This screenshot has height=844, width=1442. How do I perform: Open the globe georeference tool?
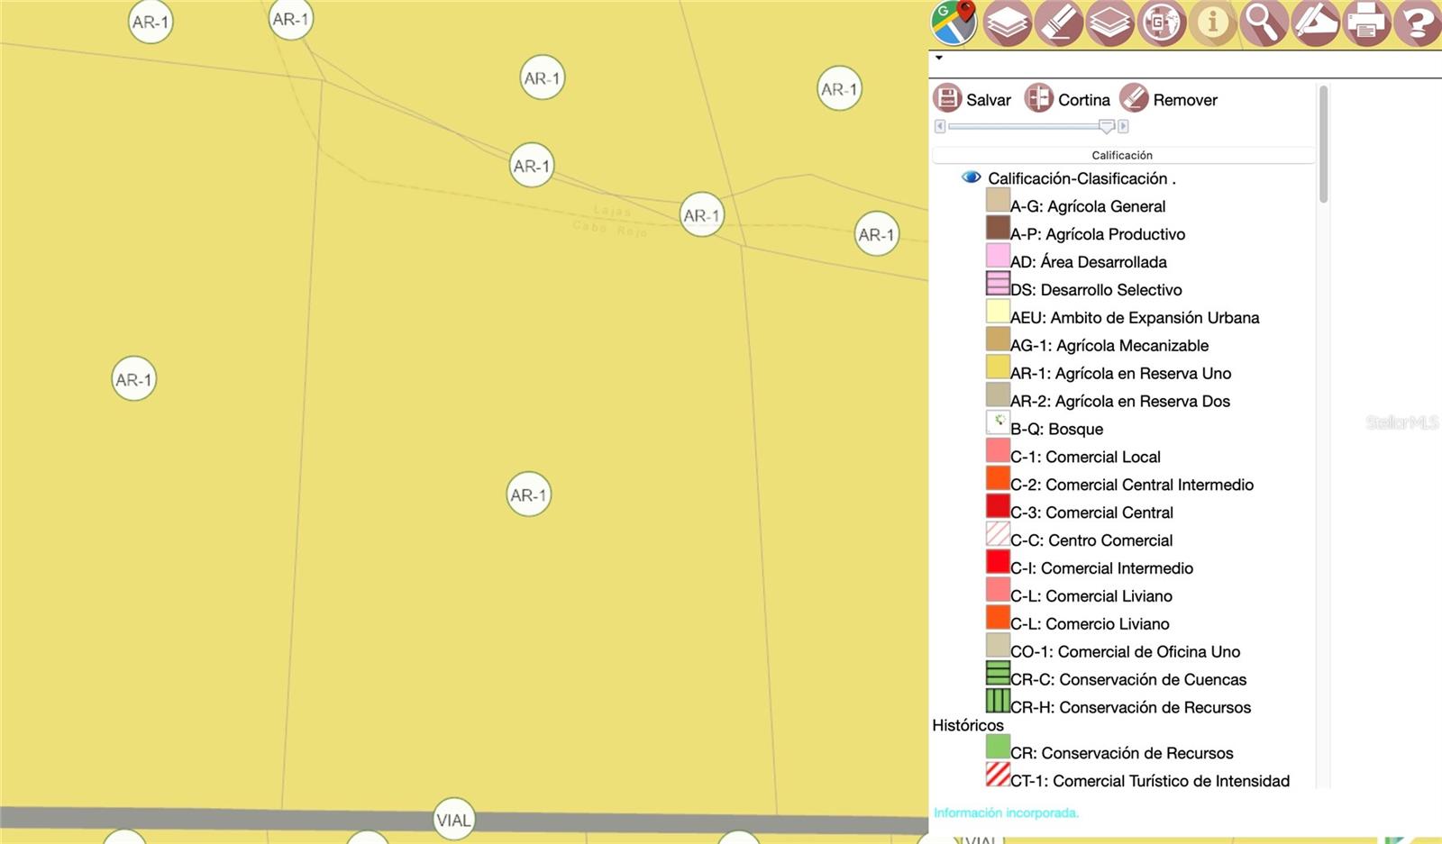(x=1161, y=23)
